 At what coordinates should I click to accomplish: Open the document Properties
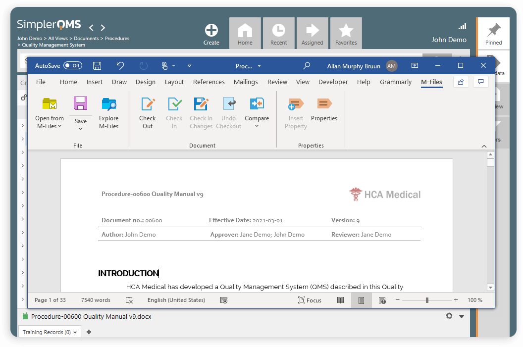pyautogui.click(x=324, y=113)
